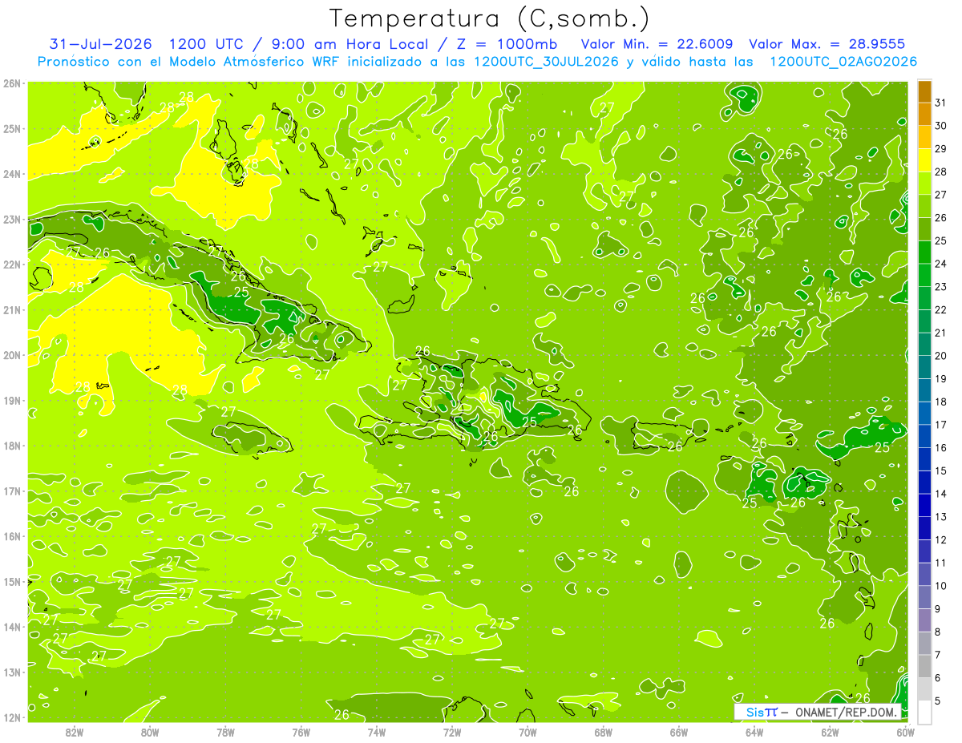This screenshot has height=743, width=962.
Task: Click the '64W' longitude axis label
Action: pos(754,732)
